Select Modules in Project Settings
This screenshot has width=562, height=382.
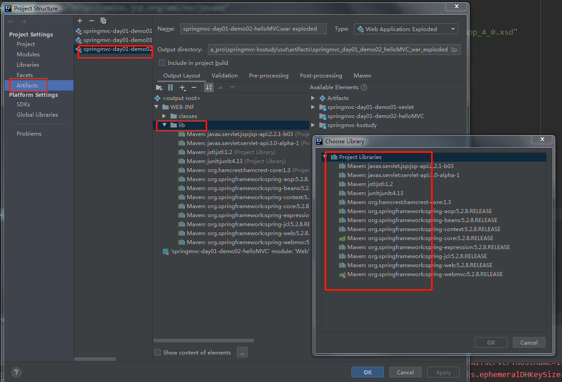28,55
